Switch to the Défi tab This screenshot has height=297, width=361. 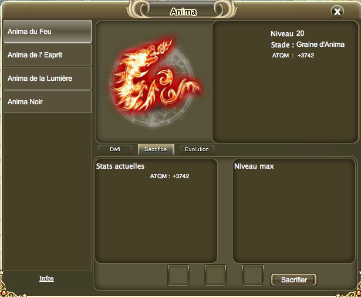pyautogui.click(x=115, y=149)
